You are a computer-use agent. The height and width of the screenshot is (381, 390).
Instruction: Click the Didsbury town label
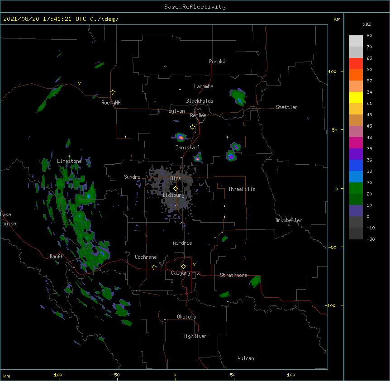pos(174,195)
